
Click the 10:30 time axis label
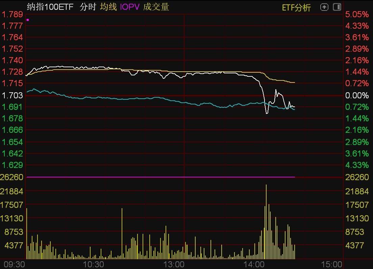coord(94,264)
